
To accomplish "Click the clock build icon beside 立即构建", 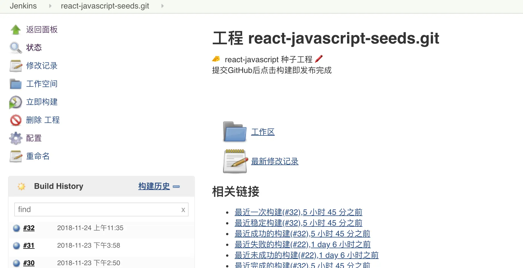I will pyautogui.click(x=16, y=102).
